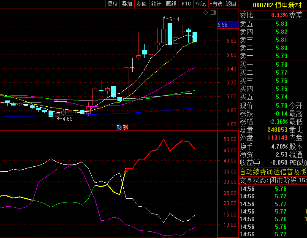Click the 5.98 price label on axis
The height and width of the screenshot is (238, 307).
tap(223, 25)
